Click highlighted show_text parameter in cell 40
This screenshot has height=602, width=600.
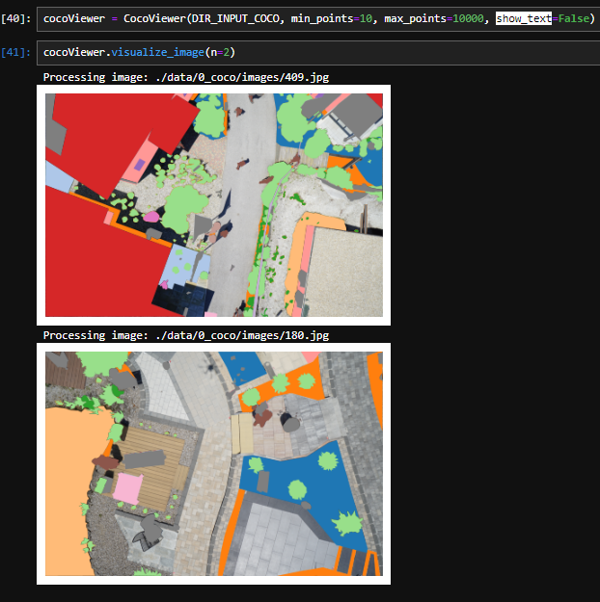click(x=524, y=18)
